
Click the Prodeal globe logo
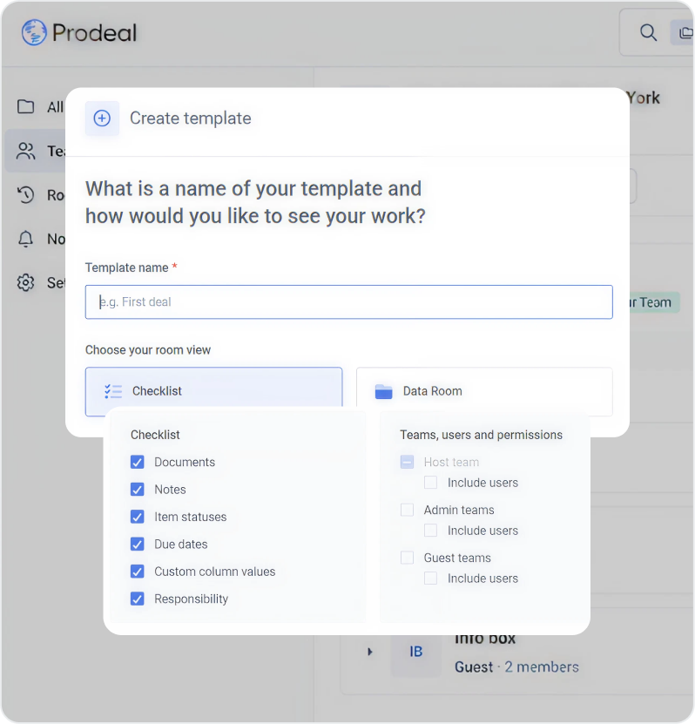34,33
